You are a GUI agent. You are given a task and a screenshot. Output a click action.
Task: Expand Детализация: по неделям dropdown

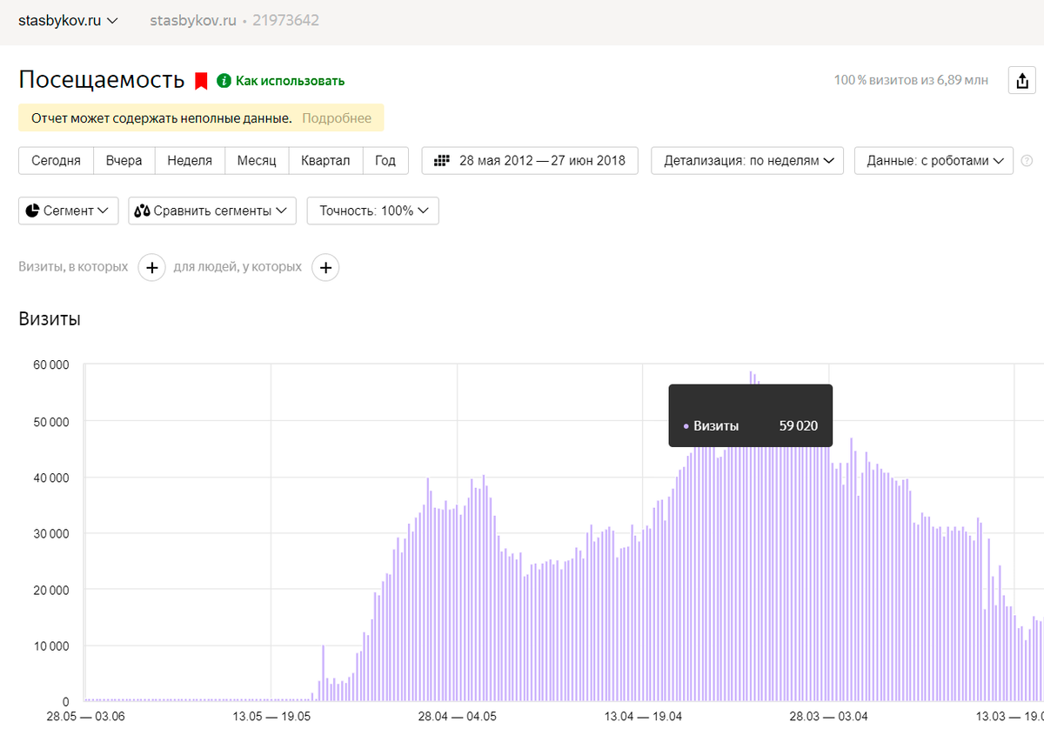(747, 161)
